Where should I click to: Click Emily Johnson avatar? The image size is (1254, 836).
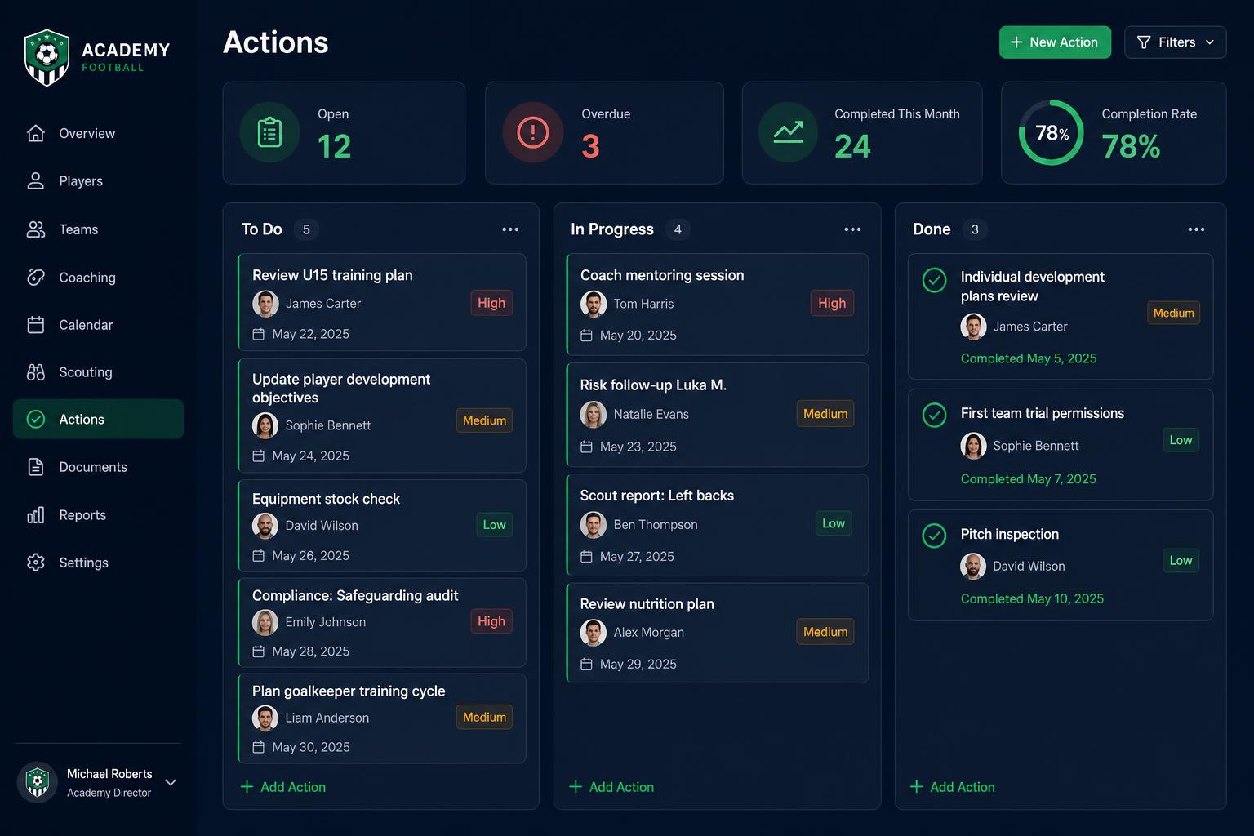[265, 622]
